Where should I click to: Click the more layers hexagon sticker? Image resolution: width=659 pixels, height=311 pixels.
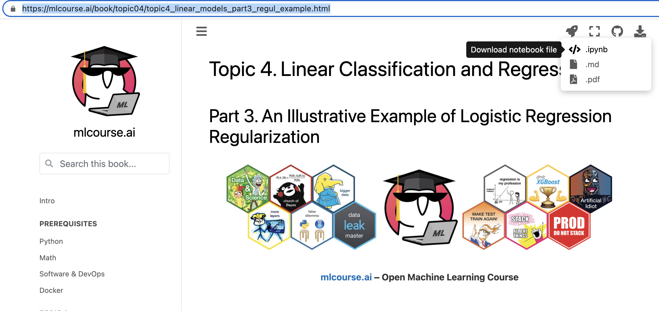(x=269, y=225)
